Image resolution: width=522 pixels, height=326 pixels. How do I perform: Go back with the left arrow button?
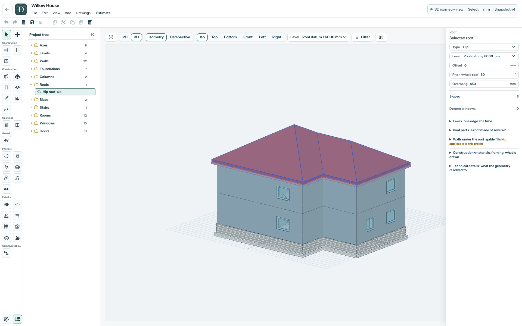[x=7, y=9]
